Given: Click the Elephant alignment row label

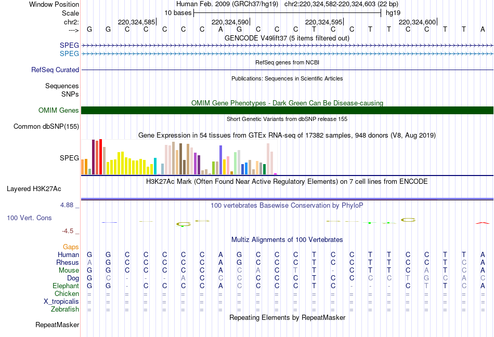Looking at the screenshot, I should coord(66,286).
